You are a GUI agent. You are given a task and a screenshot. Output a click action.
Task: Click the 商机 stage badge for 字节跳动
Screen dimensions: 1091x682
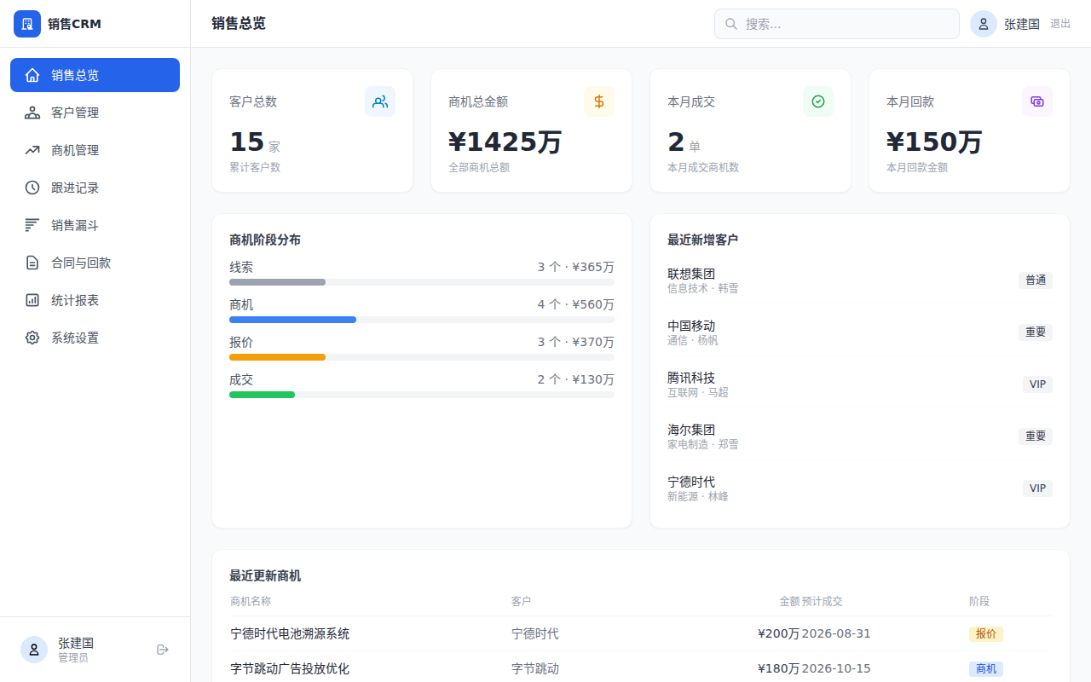click(986, 669)
